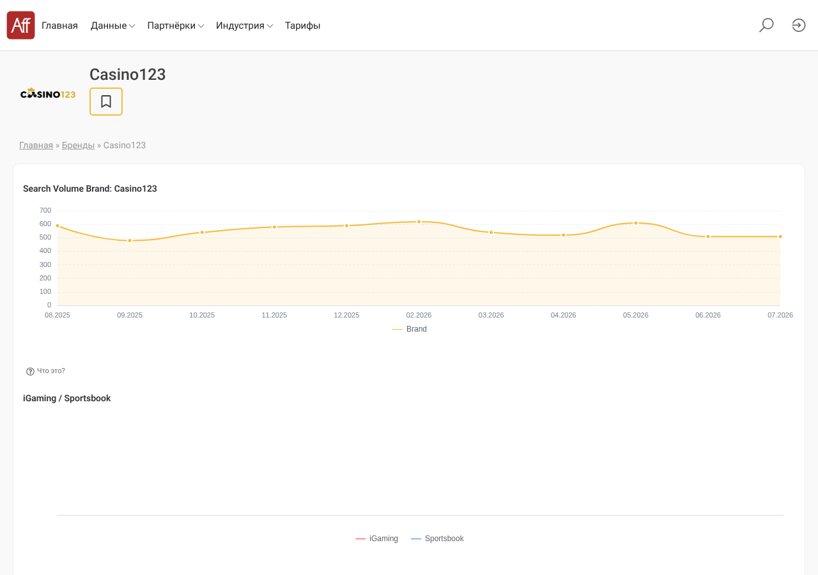Go to Главная in the top menu
The height and width of the screenshot is (575, 818).
[x=59, y=26]
